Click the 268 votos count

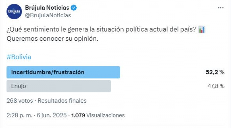[20, 101]
